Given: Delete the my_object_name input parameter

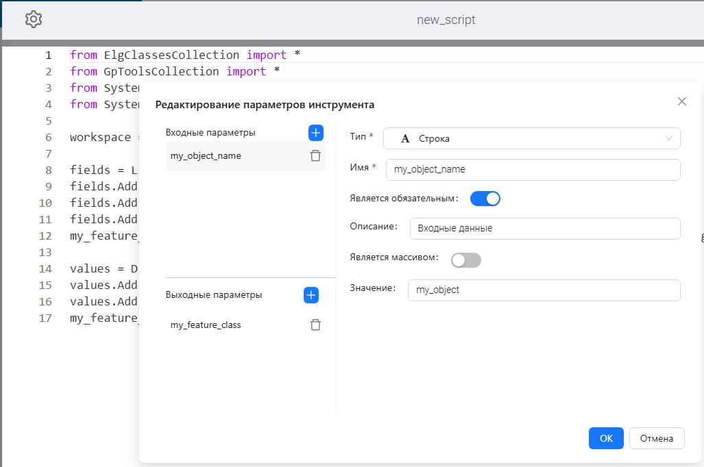Looking at the screenshot, I should tap(315, 156).
